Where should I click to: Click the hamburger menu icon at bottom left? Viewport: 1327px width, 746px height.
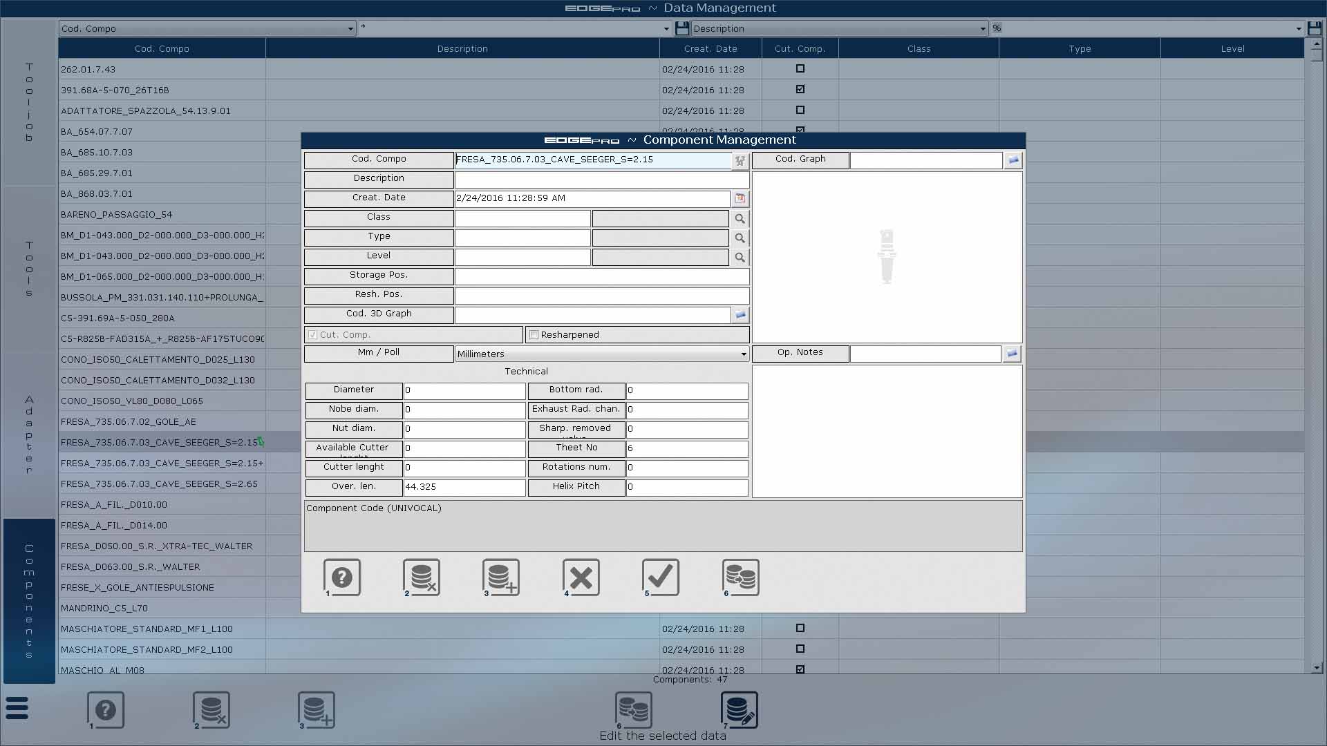point(17,708)
